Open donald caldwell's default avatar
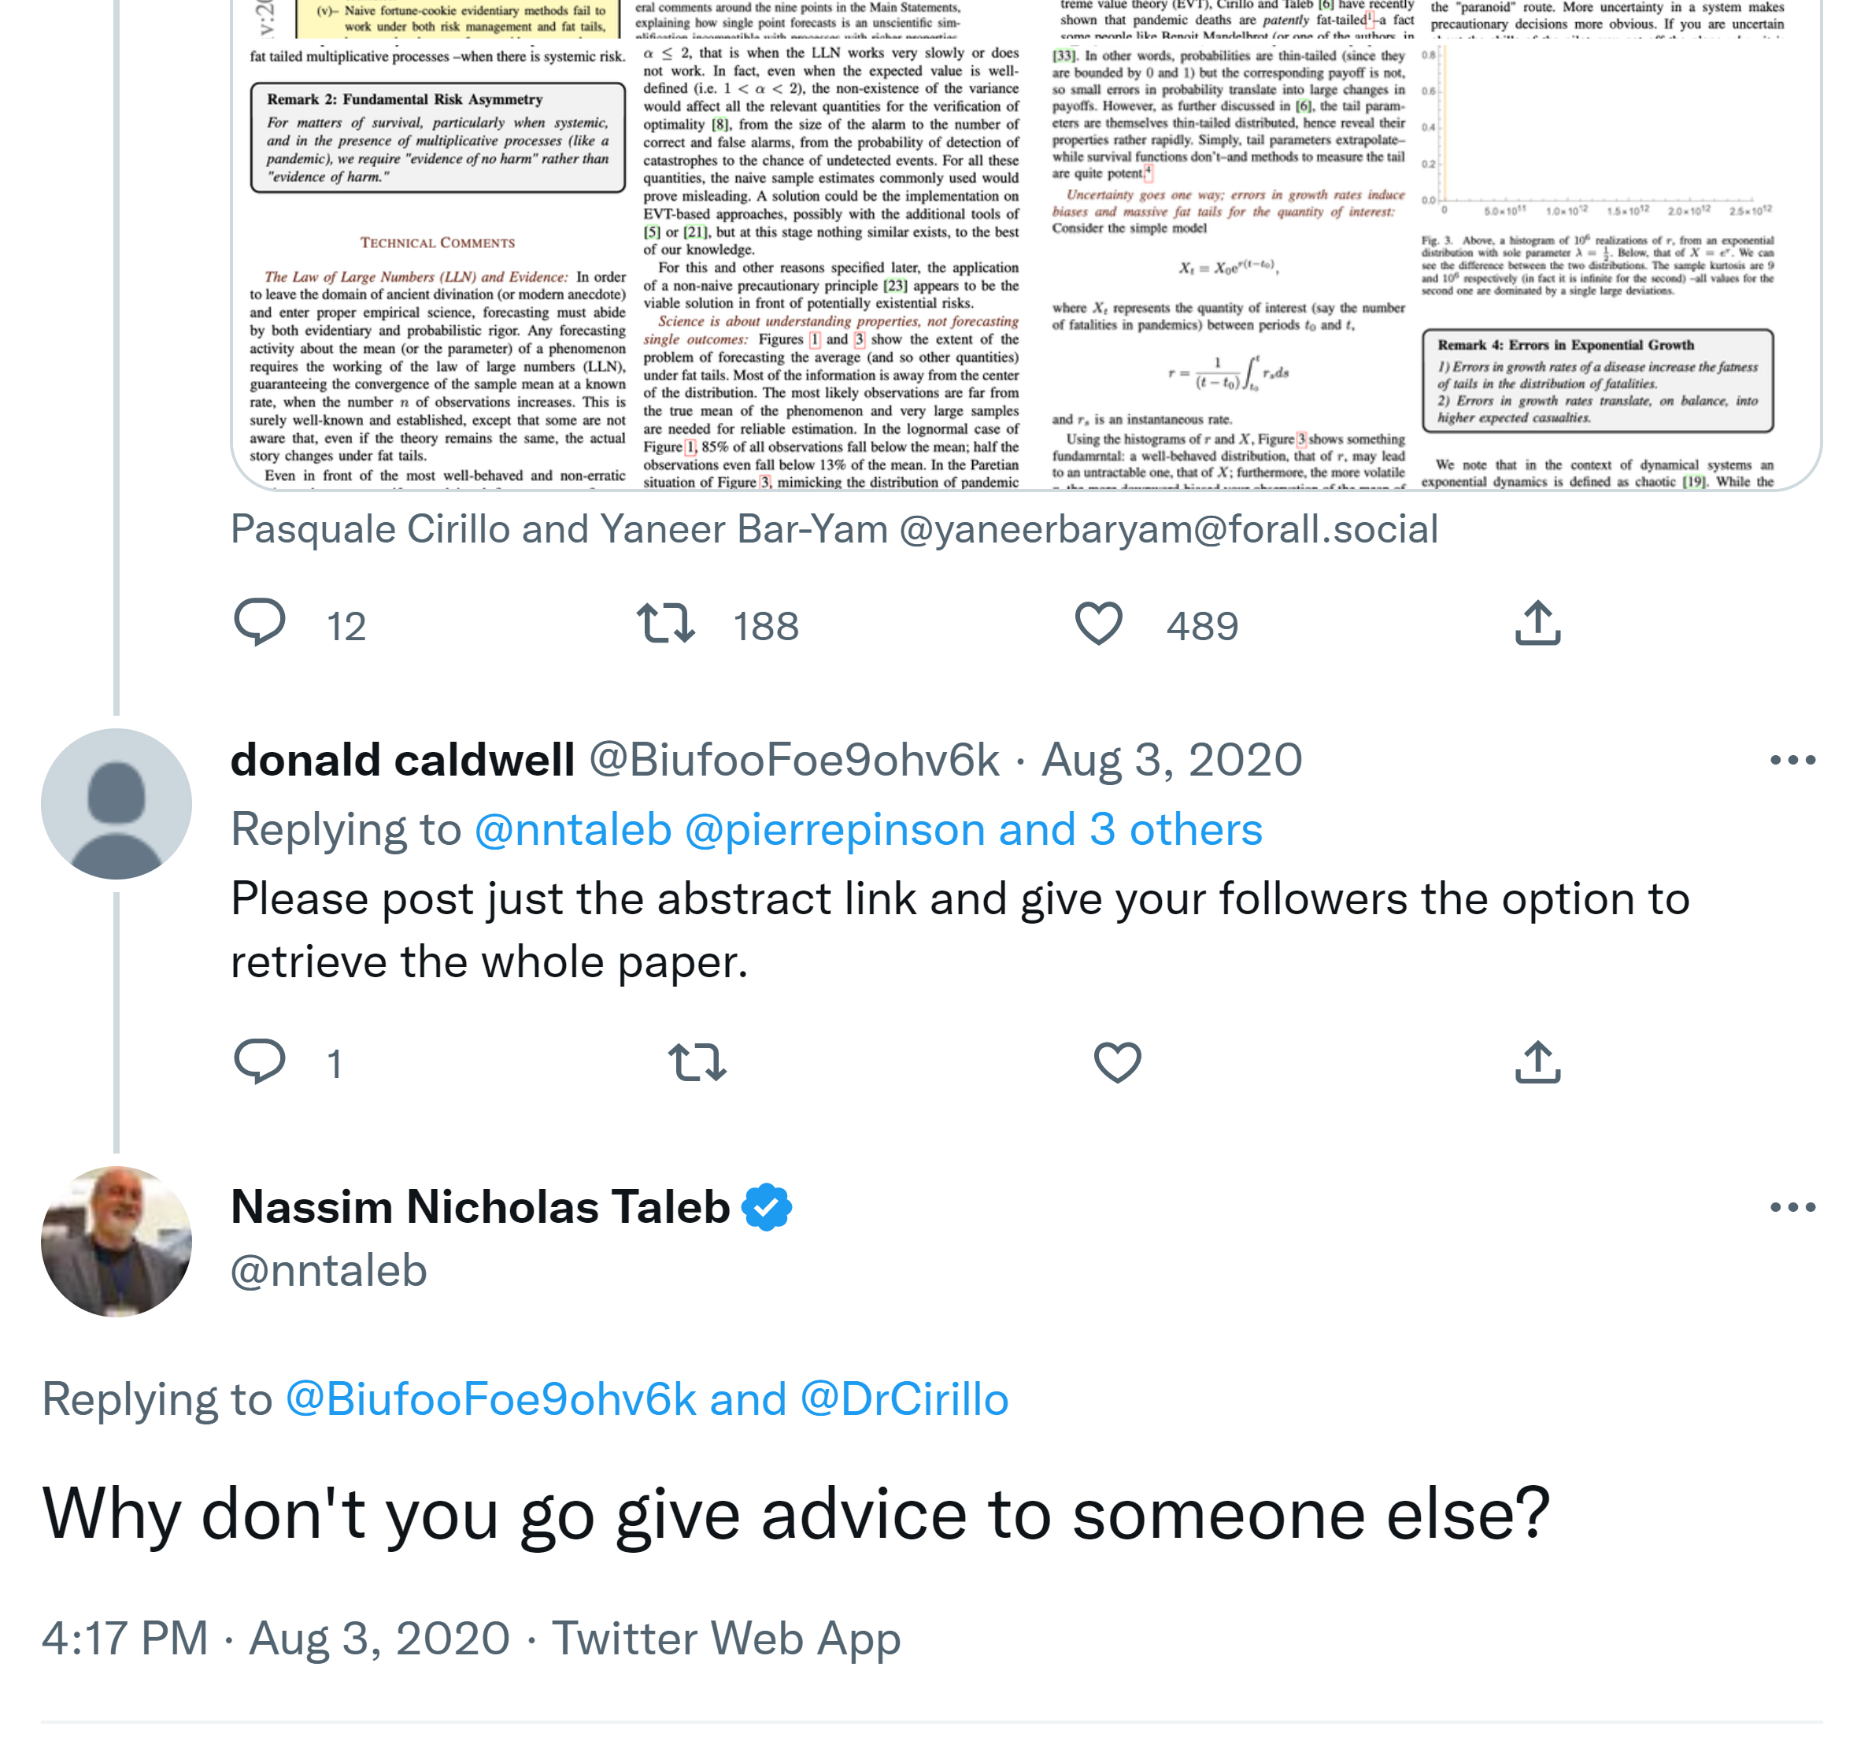Viewport: 1857px width, 1752px height. pyautogui.click(x=117, y=804)
